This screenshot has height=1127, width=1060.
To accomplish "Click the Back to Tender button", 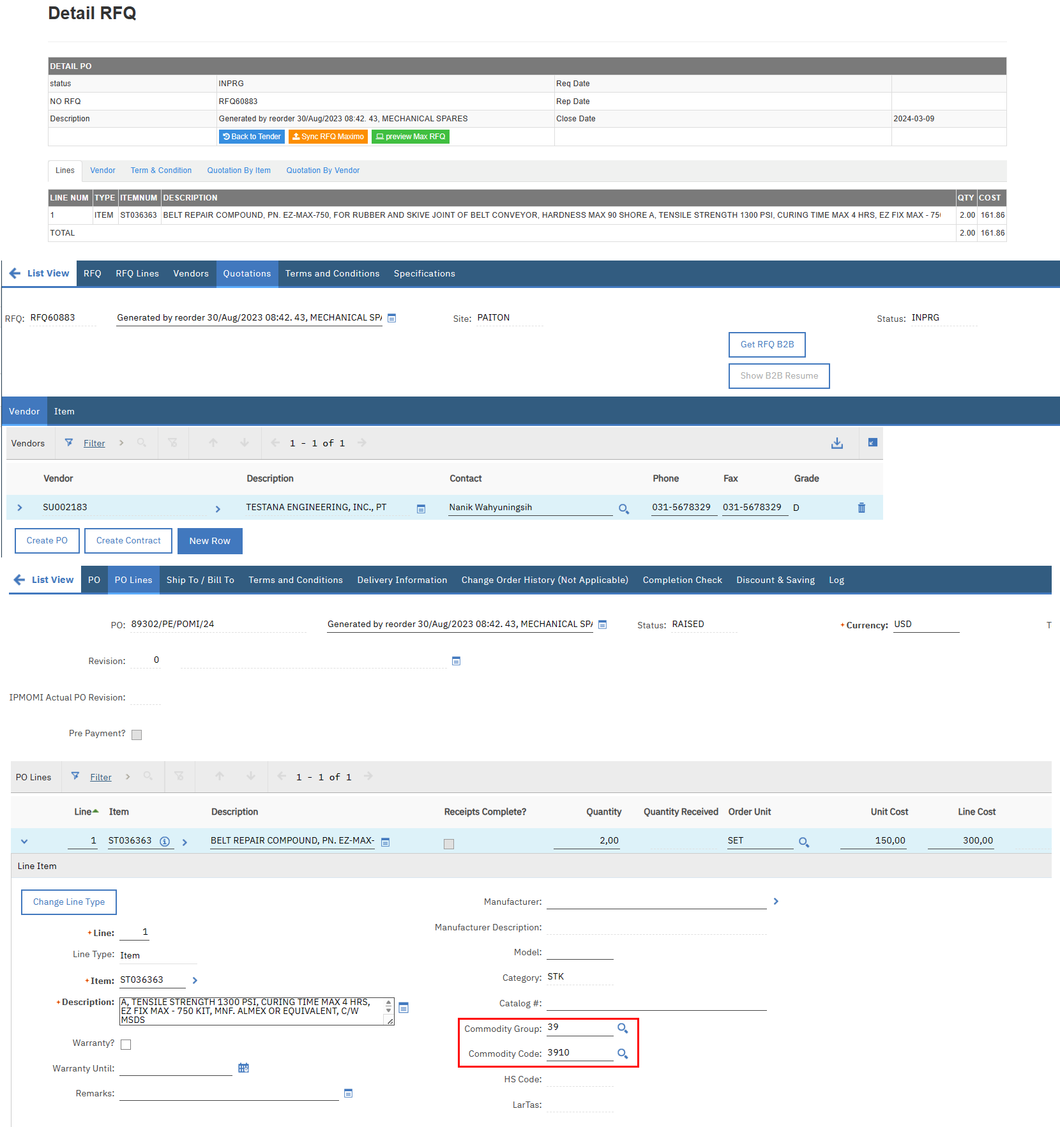I will pyautogui.click(x=252, y=137).
